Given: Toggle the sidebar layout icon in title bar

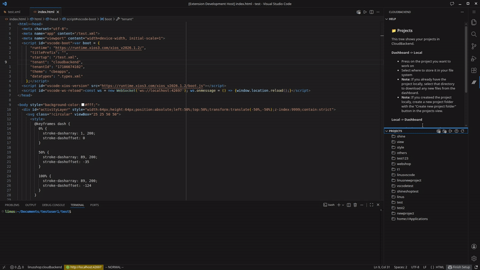Looking at the screenshot, I should click(x=452, y=4).
